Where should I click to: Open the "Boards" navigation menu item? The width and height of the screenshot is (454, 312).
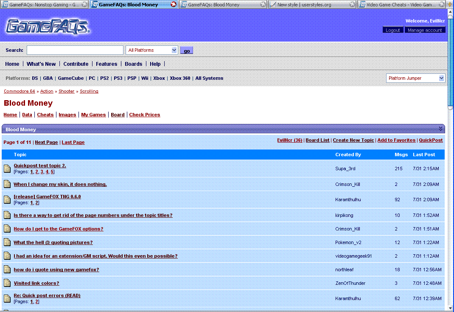coord(133,64)
